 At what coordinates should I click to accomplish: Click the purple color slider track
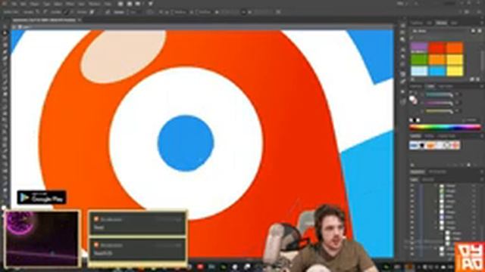[439, 103]
